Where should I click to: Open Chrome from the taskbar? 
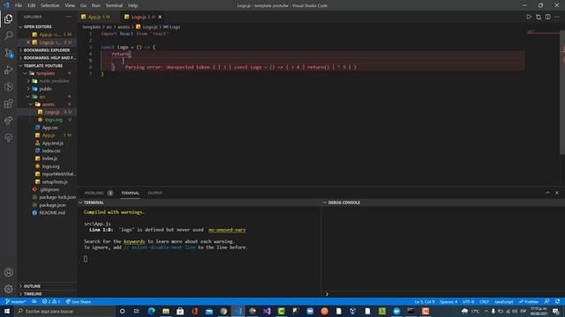pyautogui.click(x=223, y=311)
